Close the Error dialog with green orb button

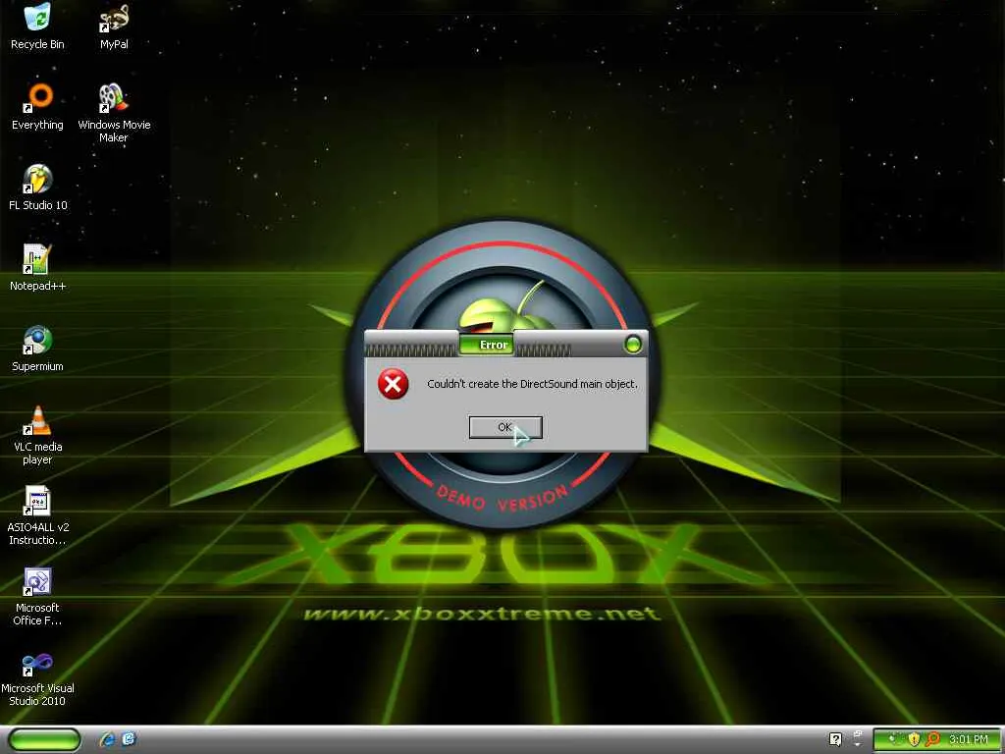click(633, 345)
